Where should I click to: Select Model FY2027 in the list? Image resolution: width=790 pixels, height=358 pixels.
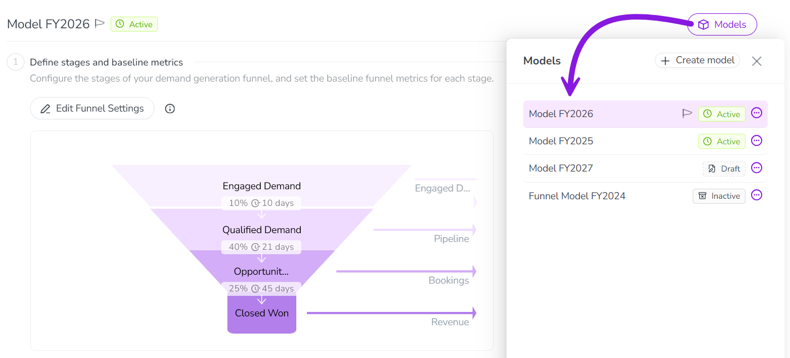coord(645,168)
